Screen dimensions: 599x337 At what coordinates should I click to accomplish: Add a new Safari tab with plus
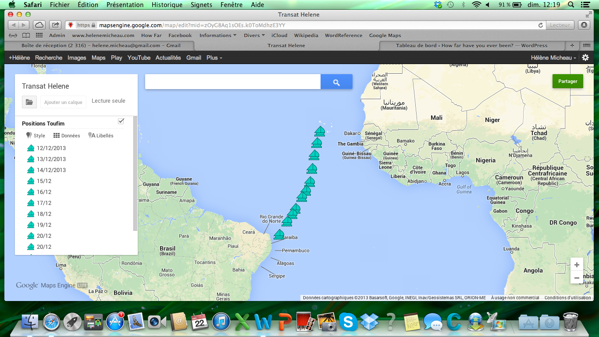(x=572, y=45)
